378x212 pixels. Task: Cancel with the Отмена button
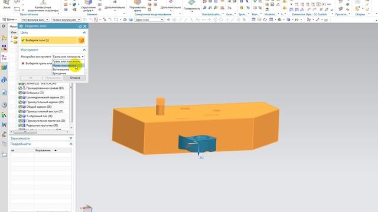(x=75, y=78)
